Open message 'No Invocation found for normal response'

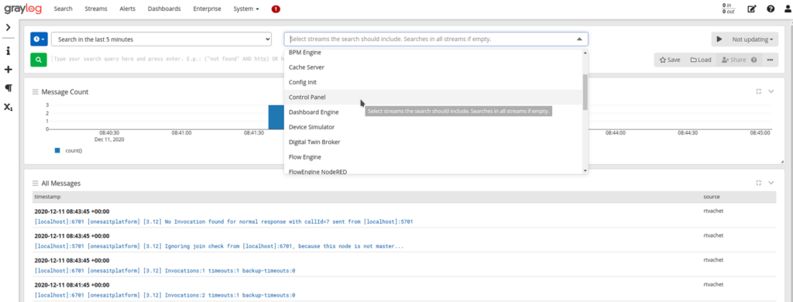224,221
